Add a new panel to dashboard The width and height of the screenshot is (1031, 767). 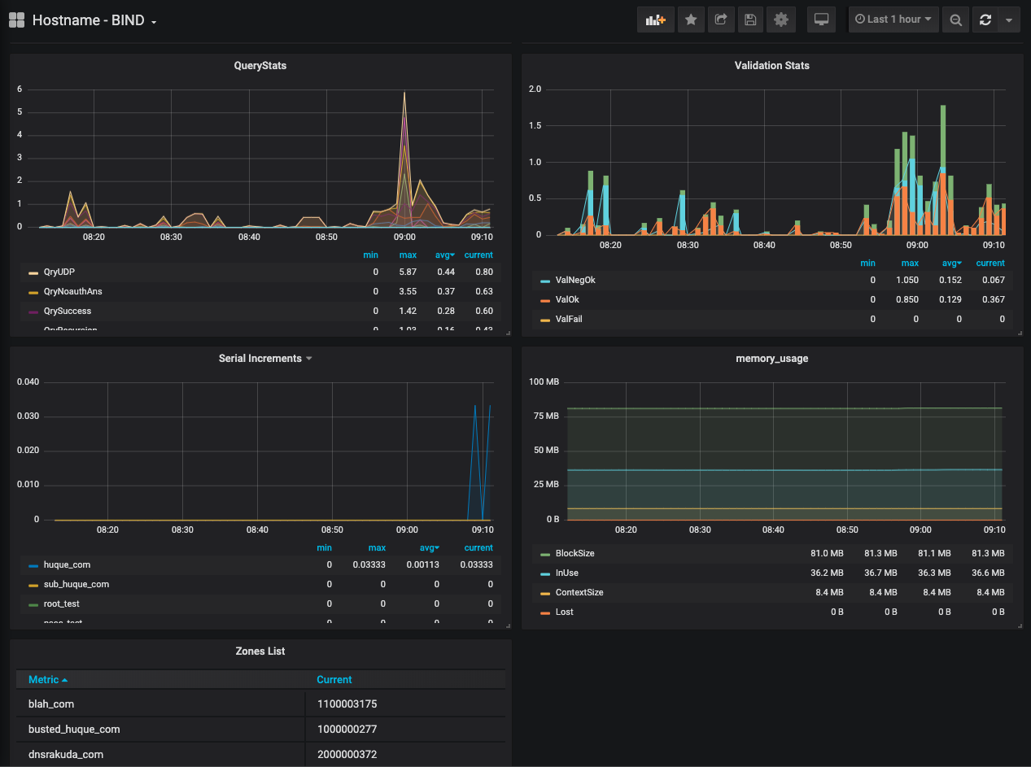[655, 20]
